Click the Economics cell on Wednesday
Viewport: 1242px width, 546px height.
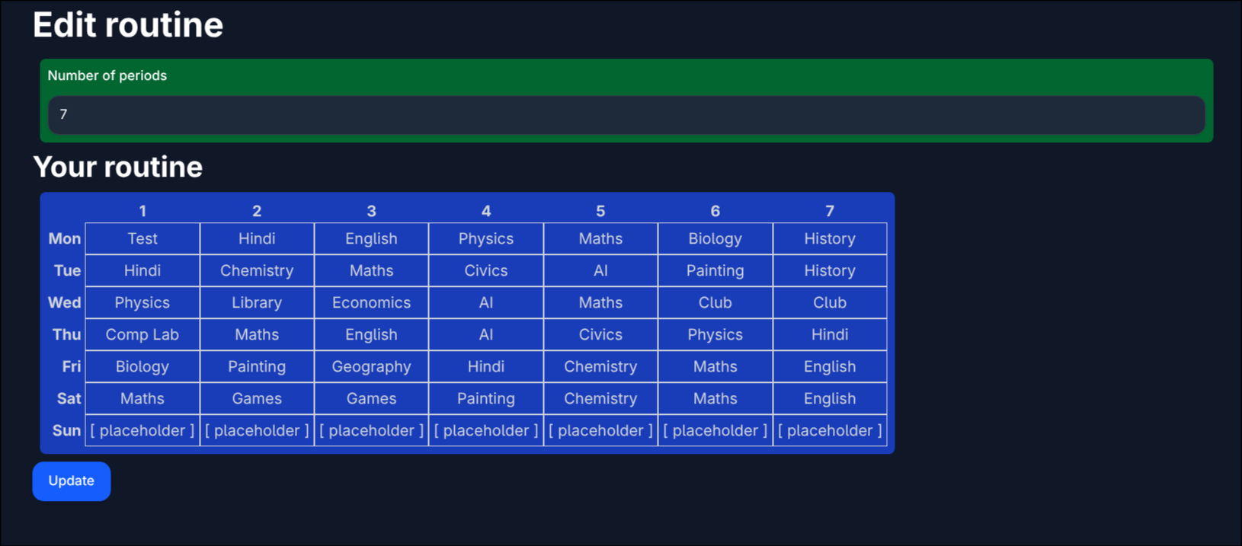[x=371, y=302]
